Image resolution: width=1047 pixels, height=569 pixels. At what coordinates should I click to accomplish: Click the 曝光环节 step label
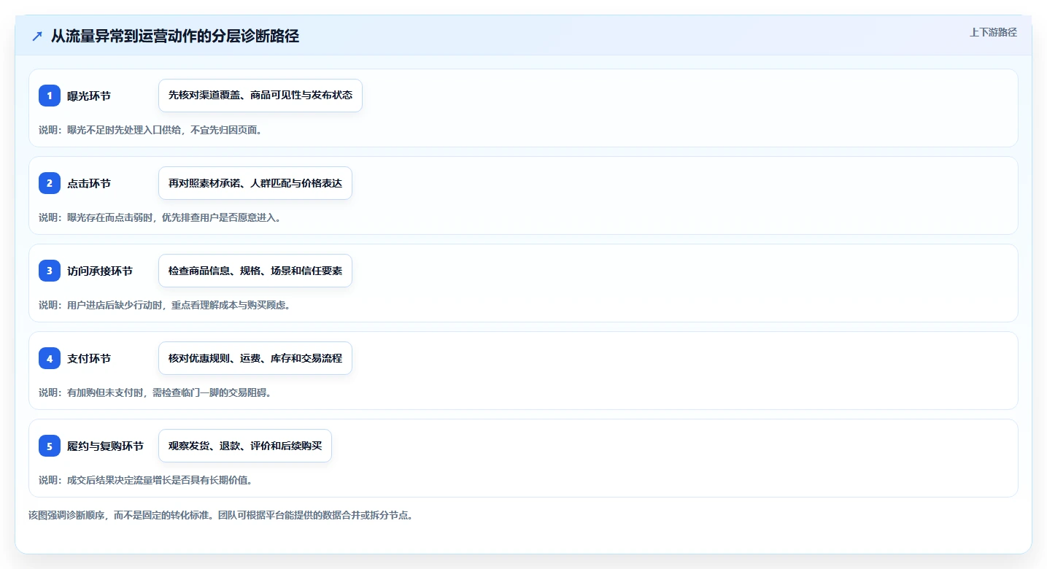click(89, 96)
